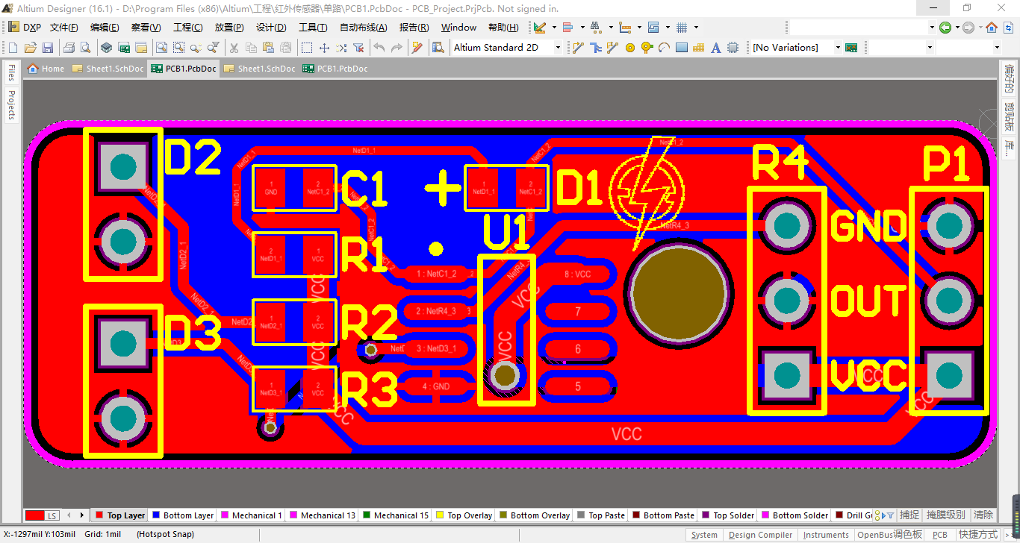This screenshot has height=543, width=1020.
Task: Activate the Mechanical 1 layer tab
Action: (x=251, y=515)
